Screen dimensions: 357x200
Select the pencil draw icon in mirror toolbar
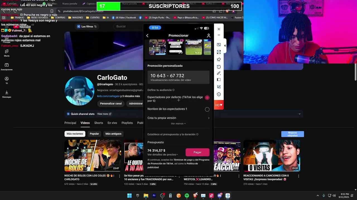[x=219, y=73]
